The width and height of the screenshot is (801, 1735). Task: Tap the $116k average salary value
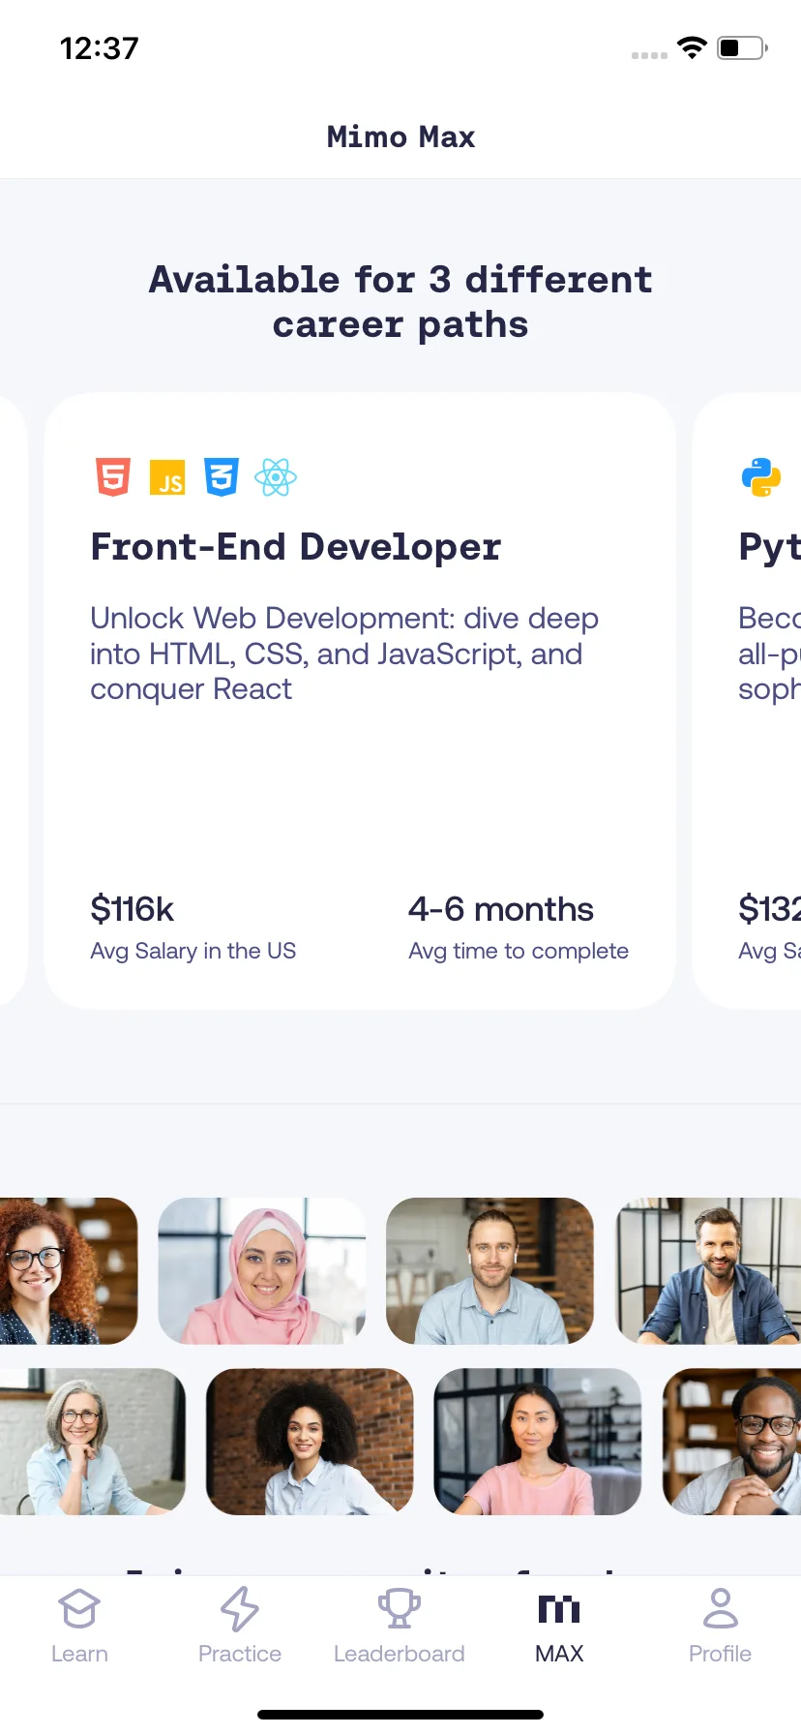pyautogui.click(x=132, y=909)
